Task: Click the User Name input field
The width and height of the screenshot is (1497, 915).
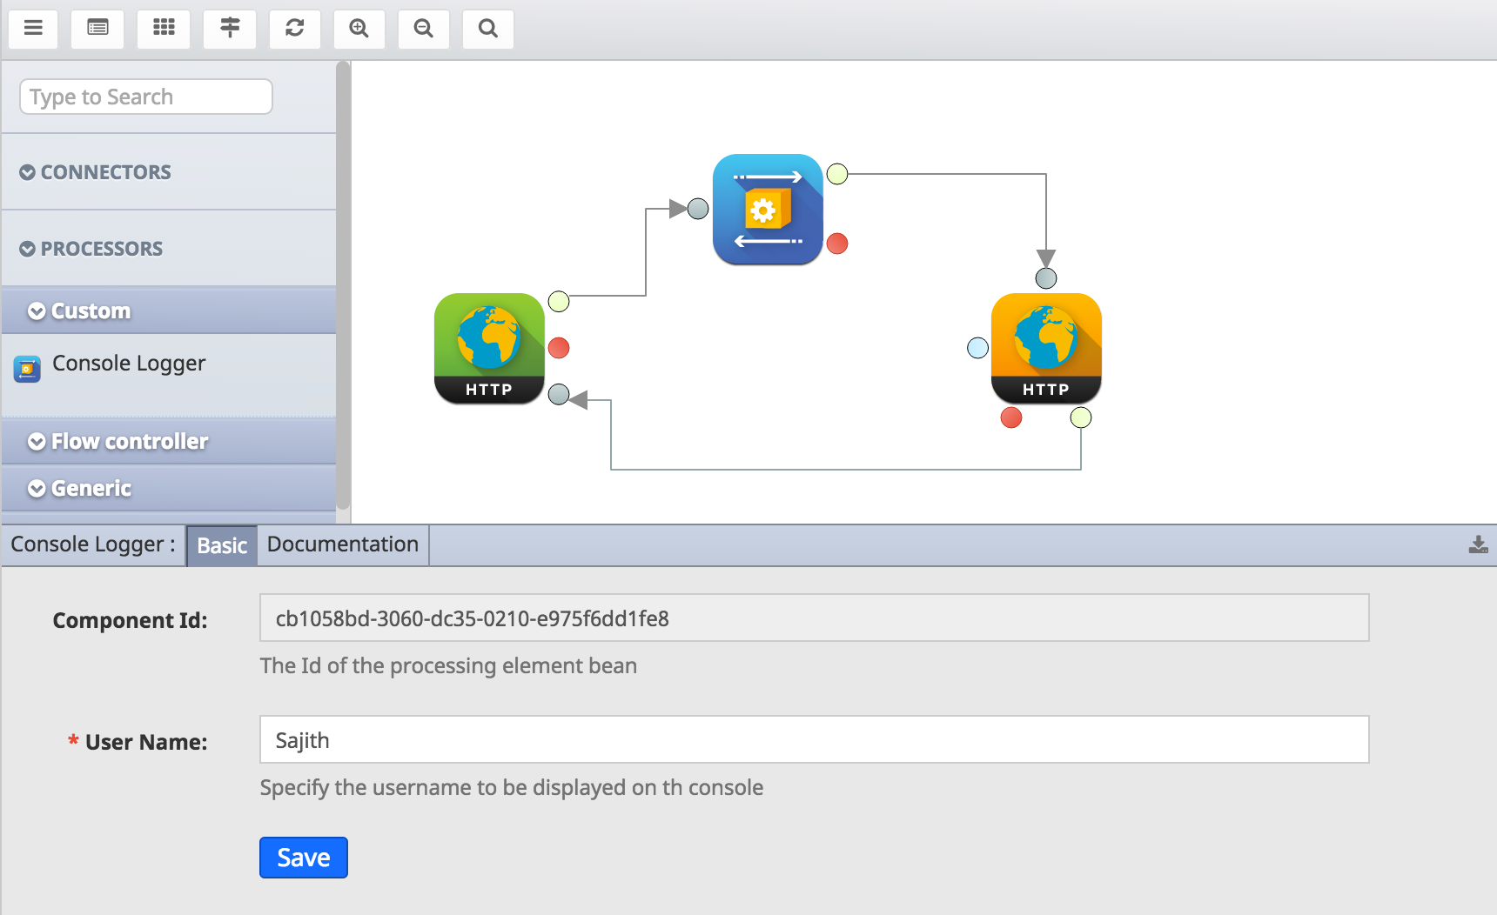Action: point(815,739)
